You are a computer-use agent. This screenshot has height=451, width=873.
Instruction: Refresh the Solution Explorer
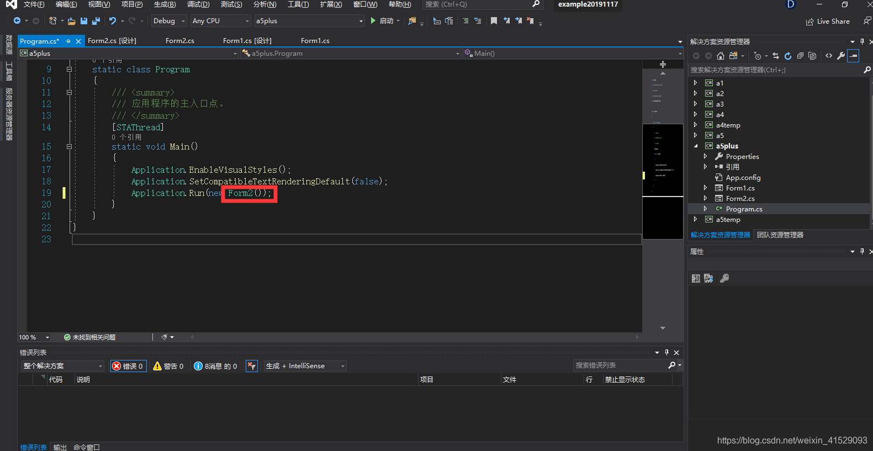point(788,56)
